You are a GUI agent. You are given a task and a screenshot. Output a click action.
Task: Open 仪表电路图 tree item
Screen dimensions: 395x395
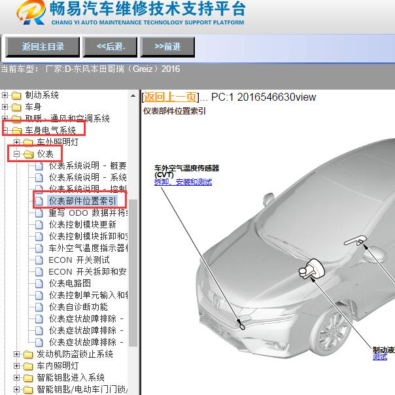tap(70, 283)
